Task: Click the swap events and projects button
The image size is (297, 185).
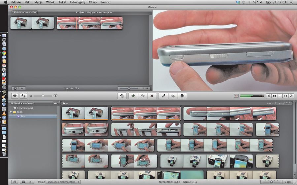Action: click(x=23, y=96)
